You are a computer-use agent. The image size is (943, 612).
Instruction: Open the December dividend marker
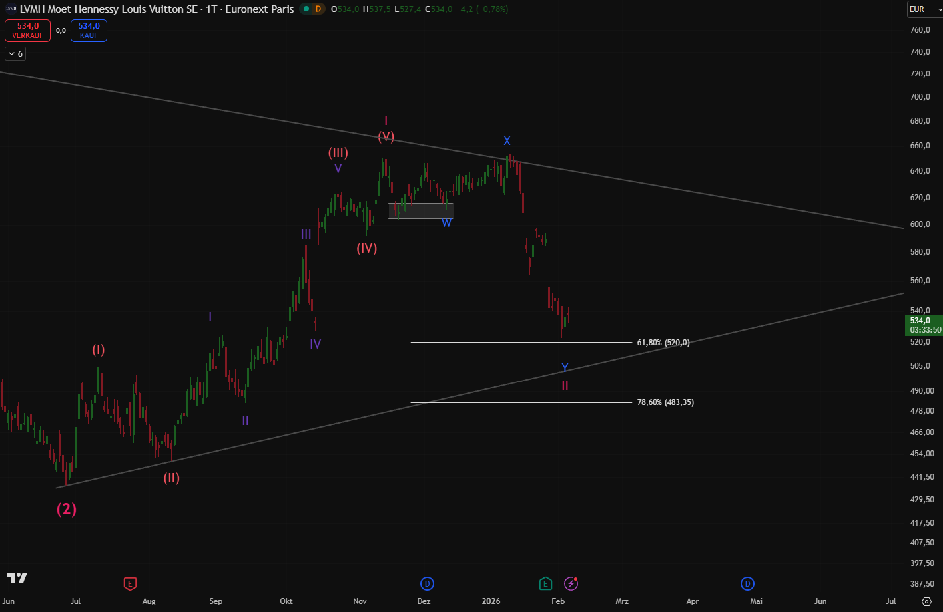coord(427,584)
